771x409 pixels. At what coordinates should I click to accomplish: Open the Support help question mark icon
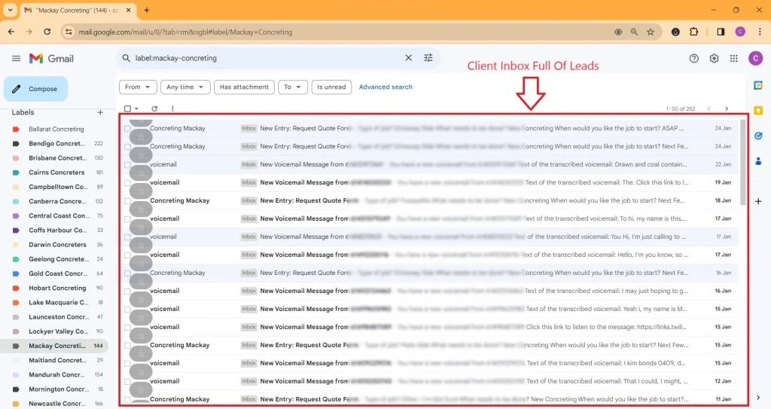coord(694,59)
